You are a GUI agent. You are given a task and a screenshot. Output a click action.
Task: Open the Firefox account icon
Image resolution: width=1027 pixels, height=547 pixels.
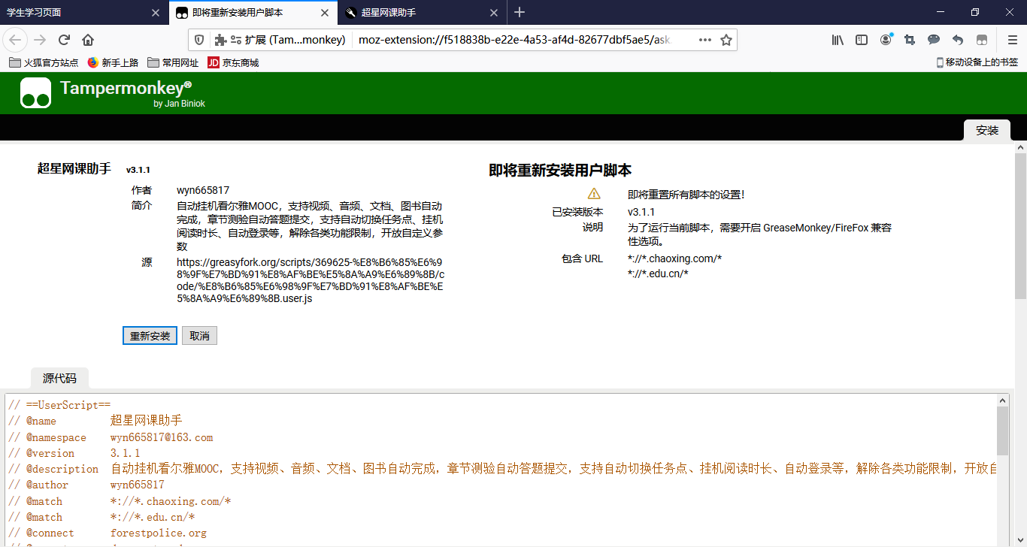click(886, 40)
